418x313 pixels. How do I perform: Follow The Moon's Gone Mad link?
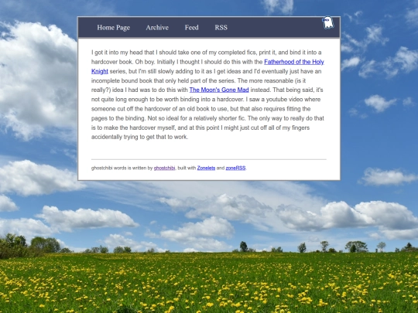[x=219, y=90]
